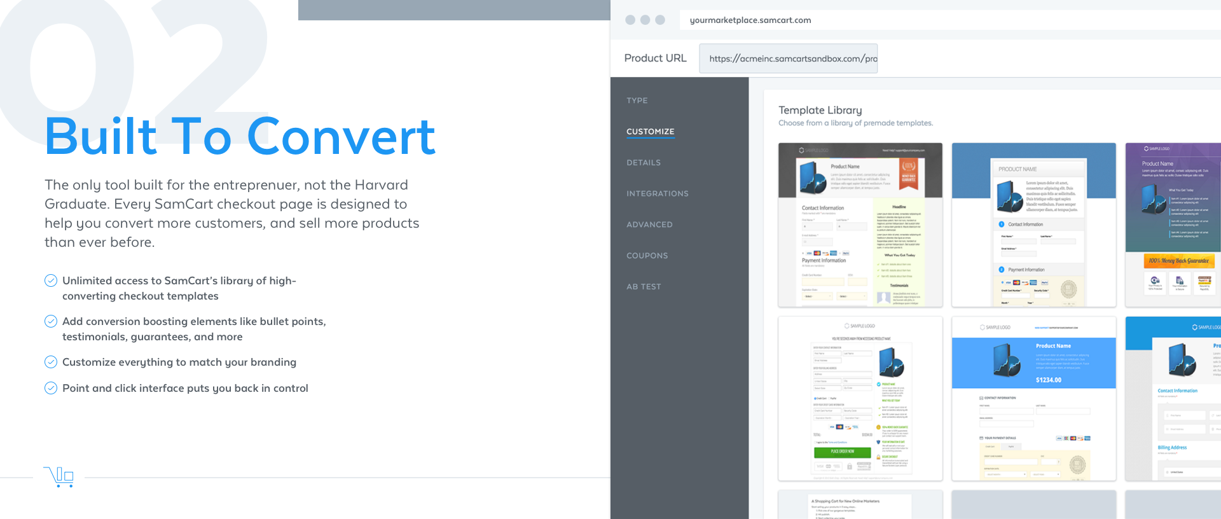Click the 'Built To Convert' heading
The height and width of the screenshot is (519, 1221).
240,136
